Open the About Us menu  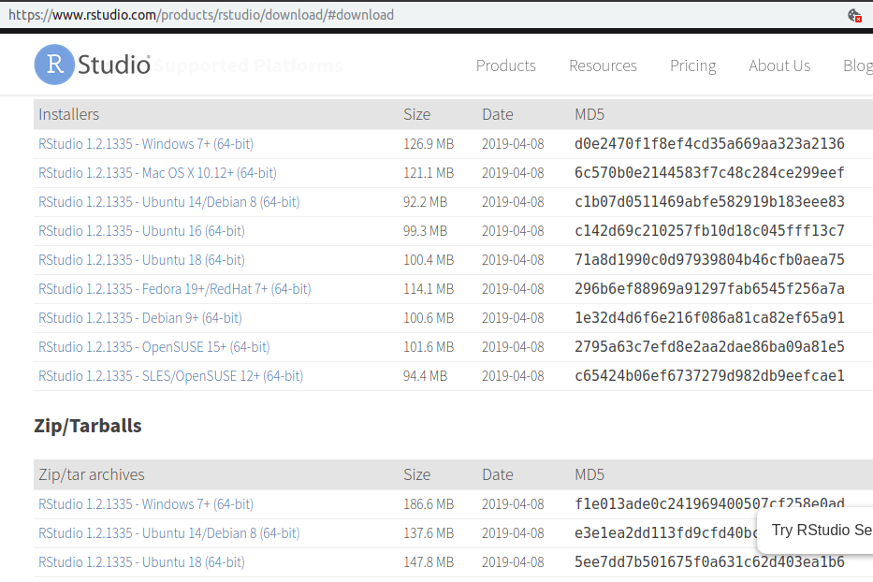pos(779,65)
